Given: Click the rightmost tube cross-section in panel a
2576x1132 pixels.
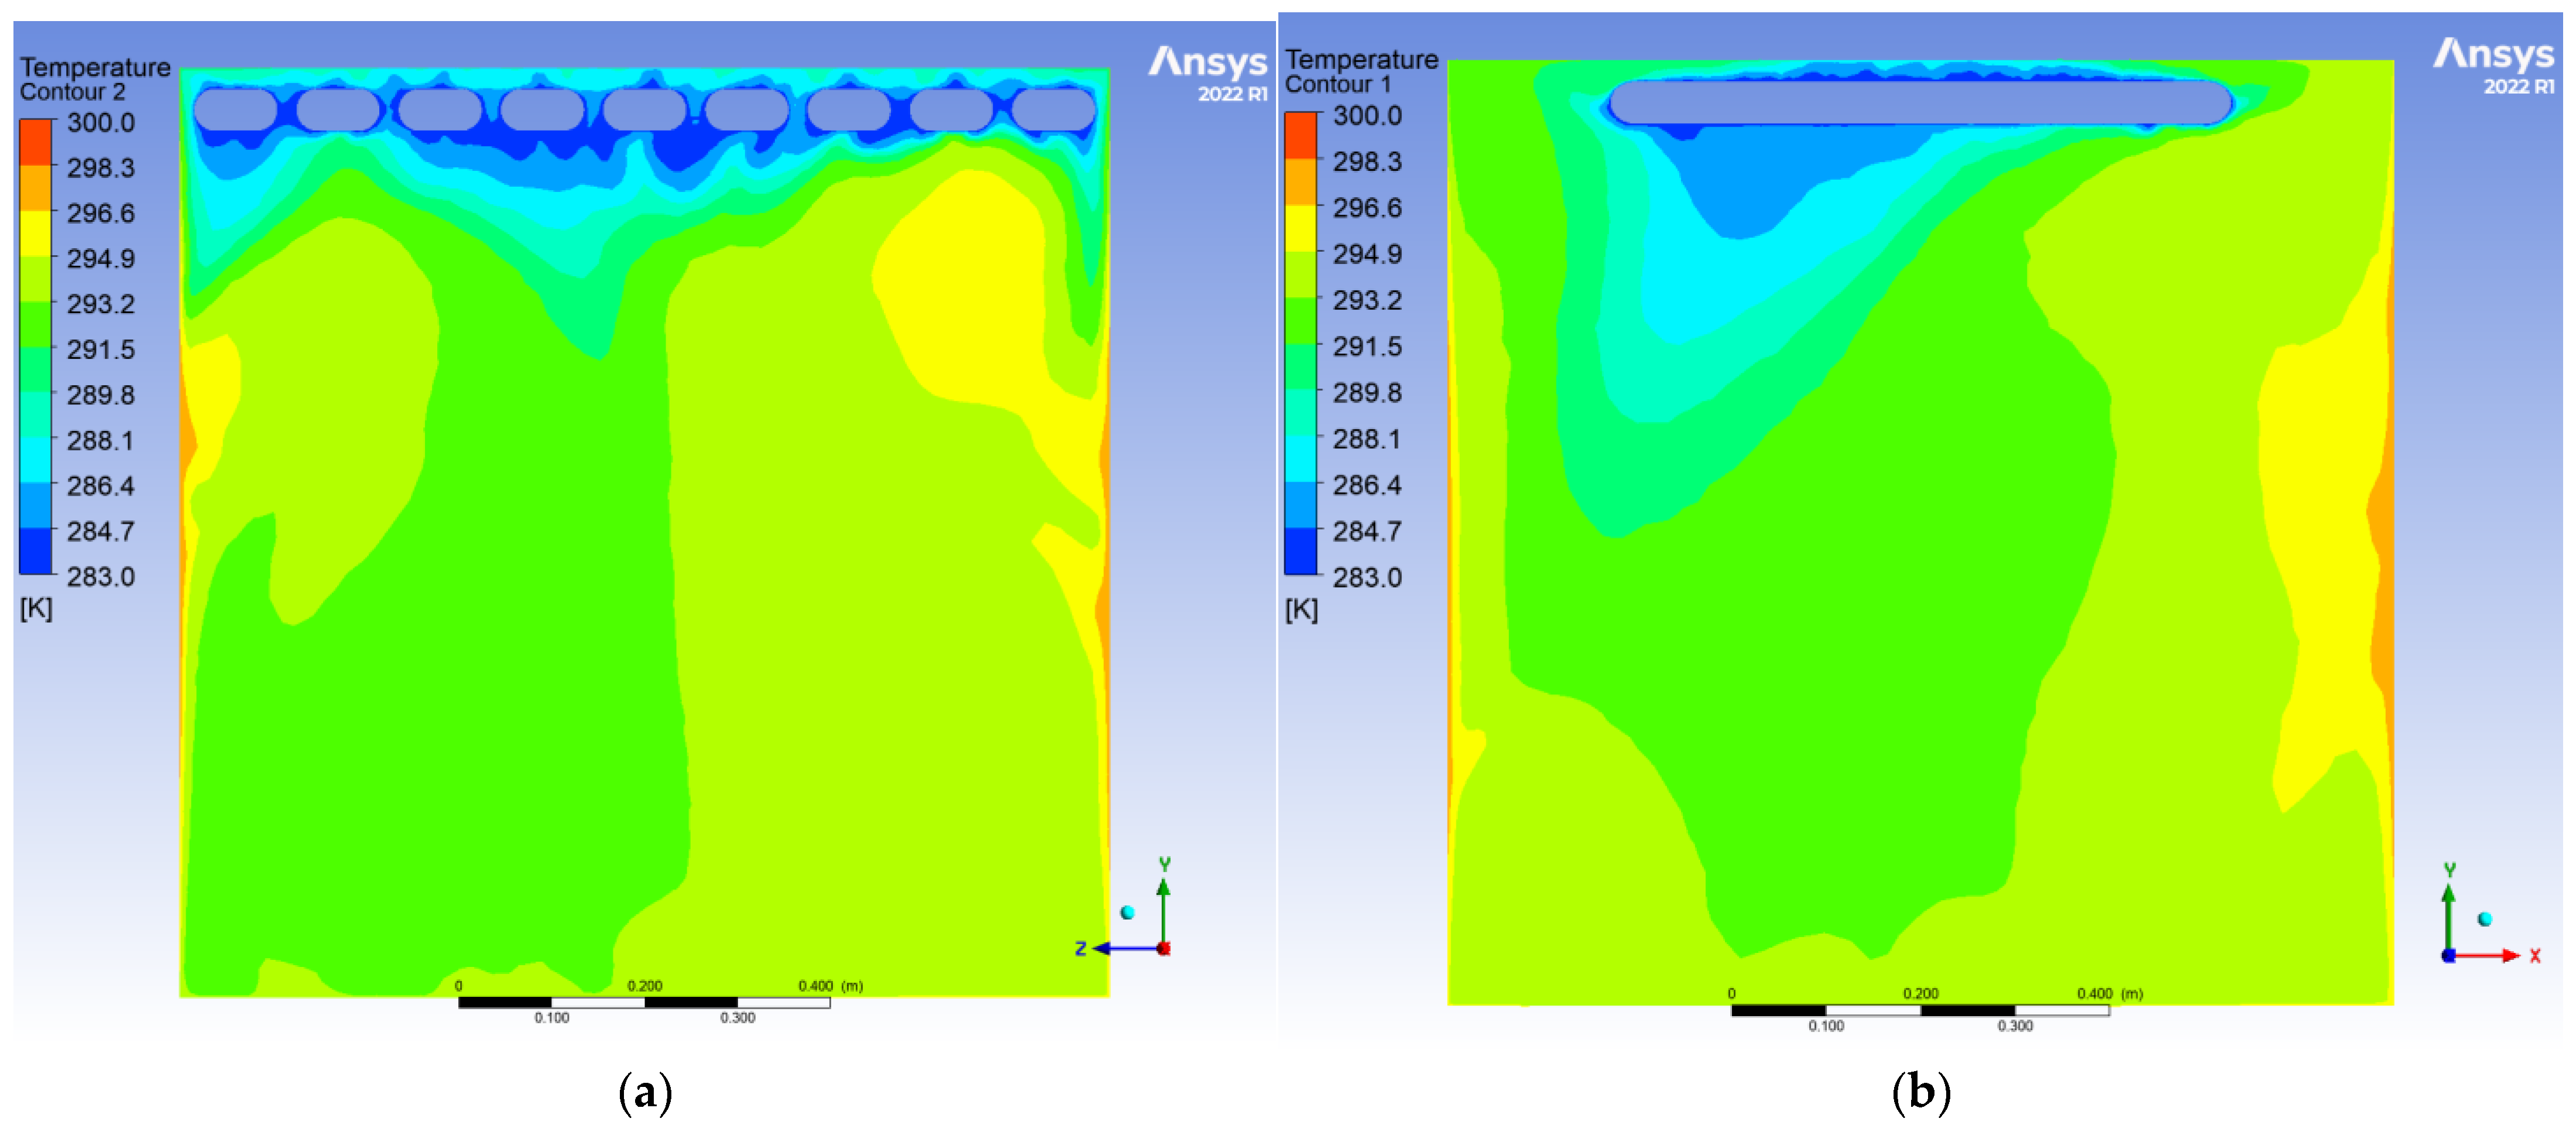Looking at the screenshot, I should 1053,110.
